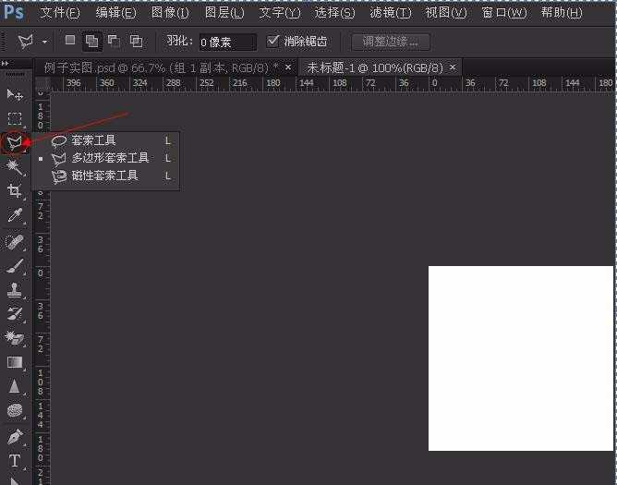Select the Pen tool
The image size is (617, 485).
(15, 436)
